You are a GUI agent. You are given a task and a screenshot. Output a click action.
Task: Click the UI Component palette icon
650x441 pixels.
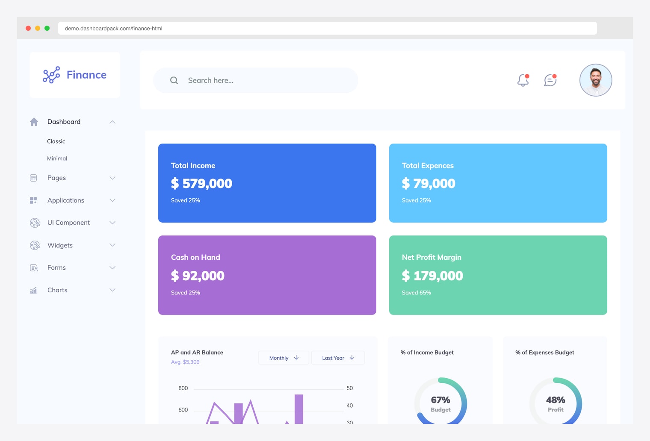35,223
